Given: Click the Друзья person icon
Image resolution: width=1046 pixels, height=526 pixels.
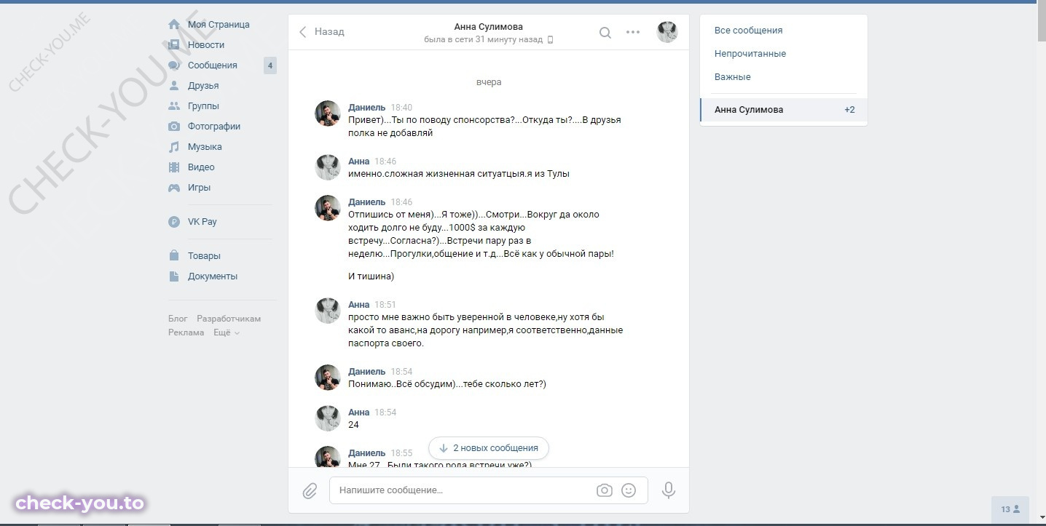Looking at the screenshot, I should 174,86.
